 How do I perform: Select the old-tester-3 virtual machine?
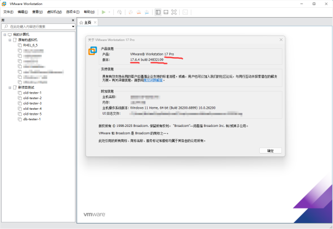point(32,103)
